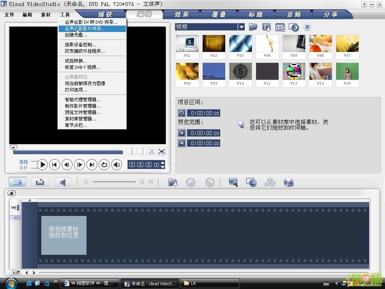Switch to timeline view mode
Image resolution: width=385 pixels, height=289 pixels.
(40, 182)
